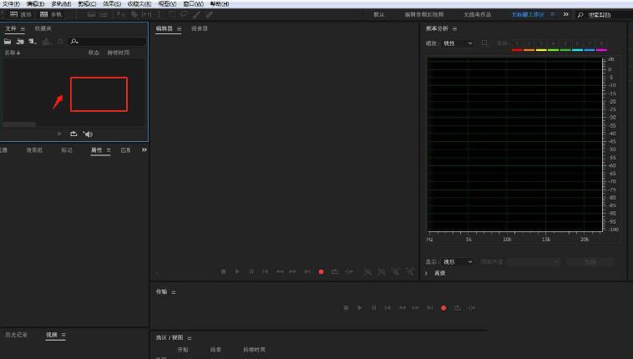Toggle the checkbox next to the scale dropdown
The height and width of the screenshot is (359, 633).
484,43
